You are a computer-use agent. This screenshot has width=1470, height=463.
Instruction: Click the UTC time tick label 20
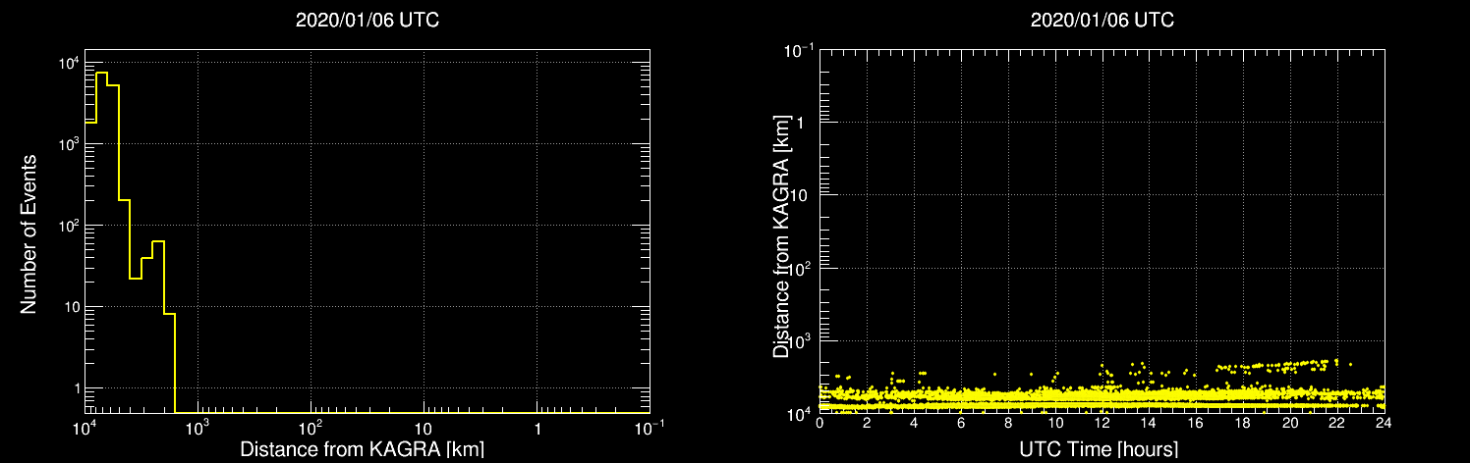click(1290, 422)
